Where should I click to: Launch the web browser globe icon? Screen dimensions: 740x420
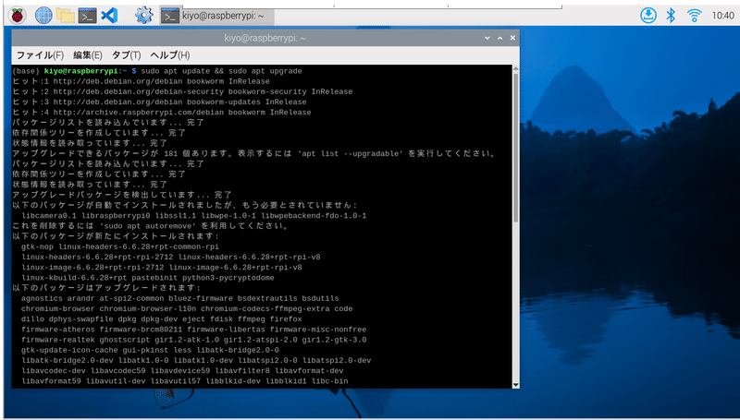click(43, 16)
